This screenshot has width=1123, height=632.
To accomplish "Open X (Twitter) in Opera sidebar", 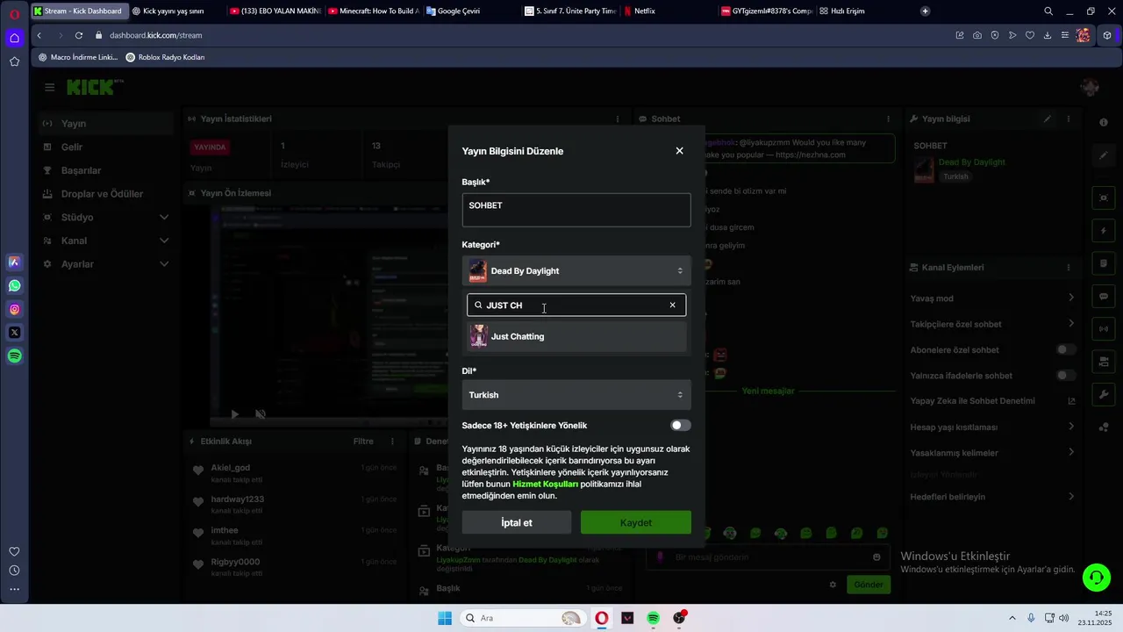I will (x=14, y=333).
